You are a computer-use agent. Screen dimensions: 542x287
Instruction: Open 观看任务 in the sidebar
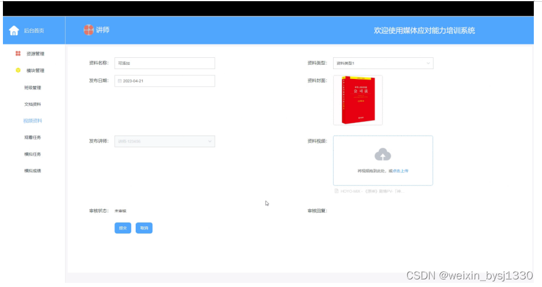coord(33,137)
